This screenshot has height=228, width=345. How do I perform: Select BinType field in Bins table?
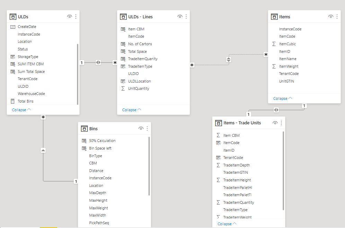tap(96, 156)
